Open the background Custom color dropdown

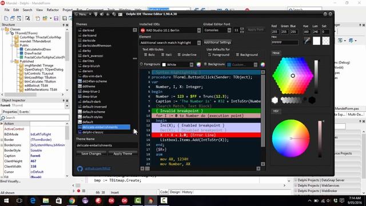pos(256,65)
